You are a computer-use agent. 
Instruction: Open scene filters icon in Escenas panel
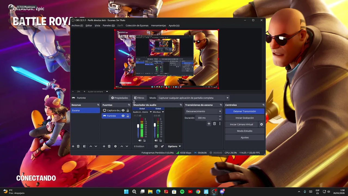click(x=84, y=146)
